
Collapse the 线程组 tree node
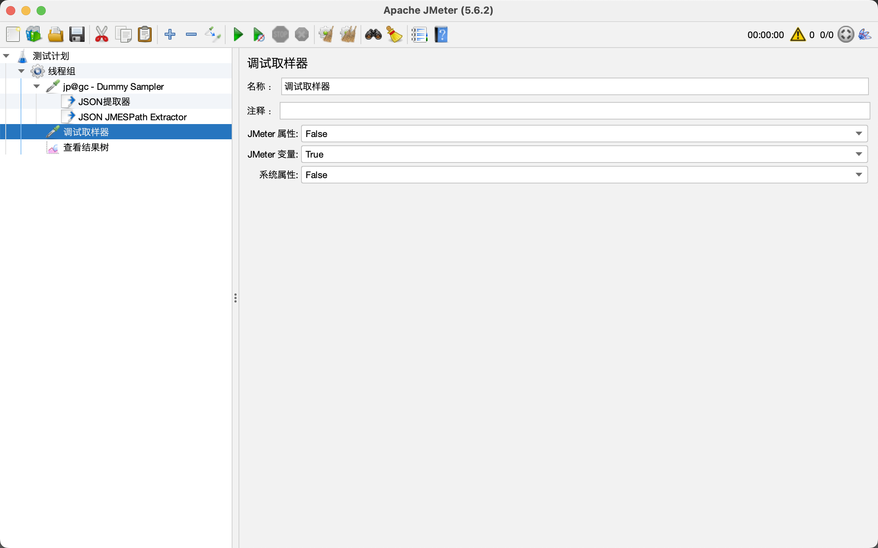pyautogui.click(x=21, y=71)
